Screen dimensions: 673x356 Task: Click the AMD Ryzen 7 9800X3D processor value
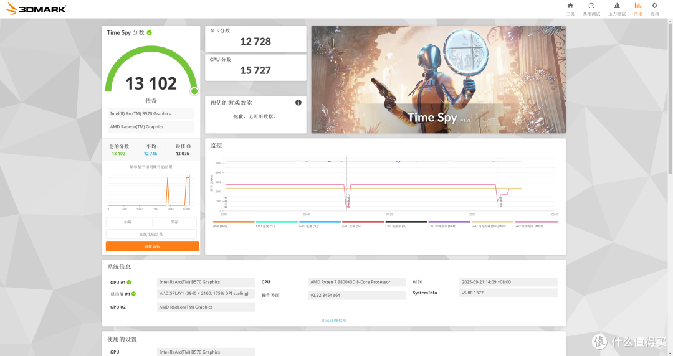pyautogui.click(x=357, y=282)
